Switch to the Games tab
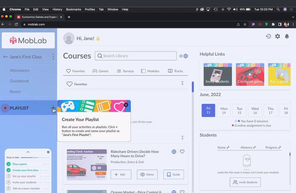Screen dimensions: 296x193 pyautogui.click(x=101, y=71)
